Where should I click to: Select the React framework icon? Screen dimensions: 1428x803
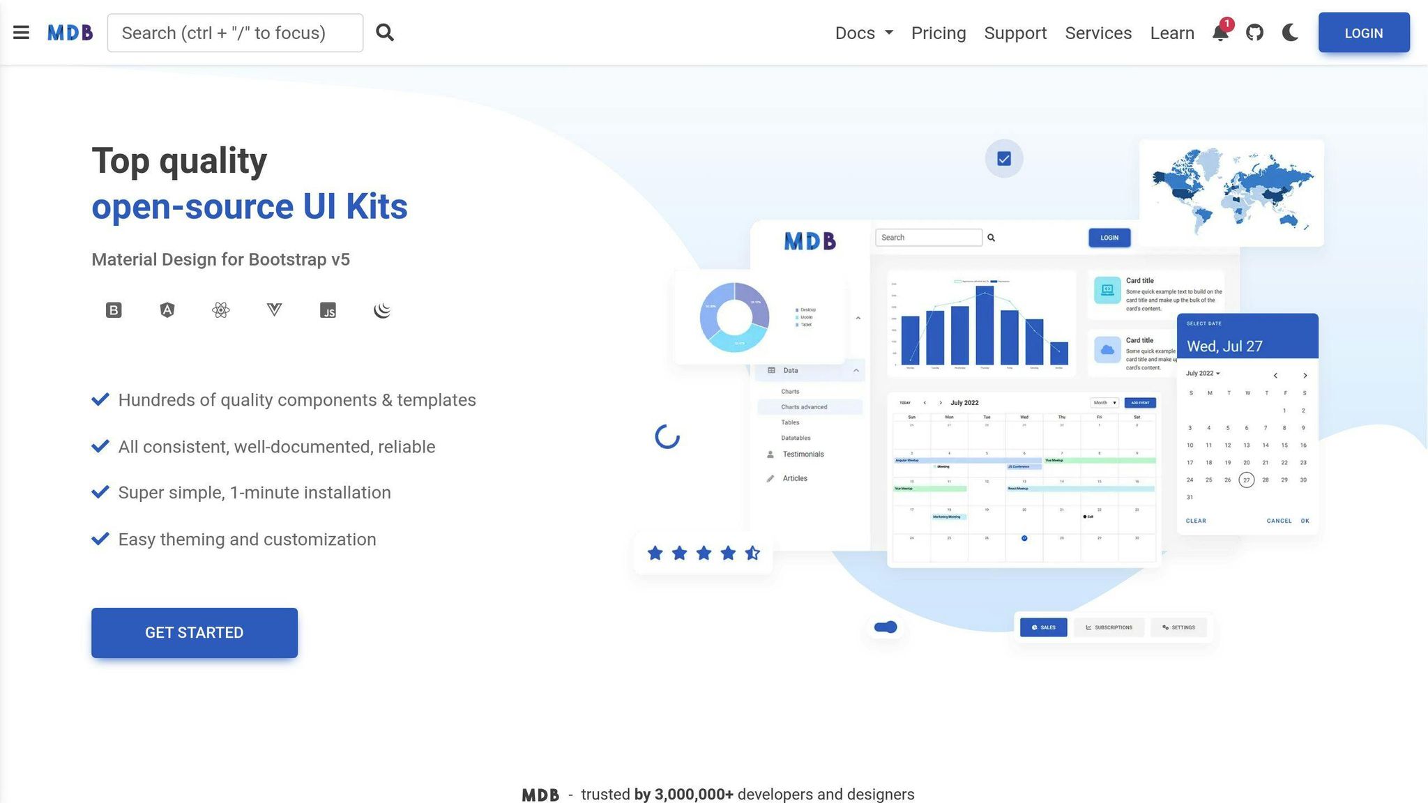(221, 310)
